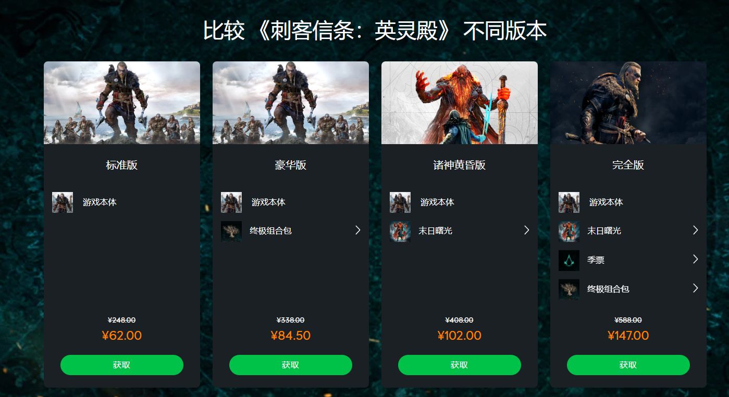Expand 终极组合包 chevron in 完全版 card
Viewport: 729px width, 397px height.
[x=696, y=288]
